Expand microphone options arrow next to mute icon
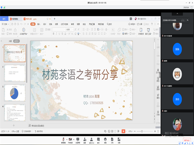 click(x=67, y=140)
